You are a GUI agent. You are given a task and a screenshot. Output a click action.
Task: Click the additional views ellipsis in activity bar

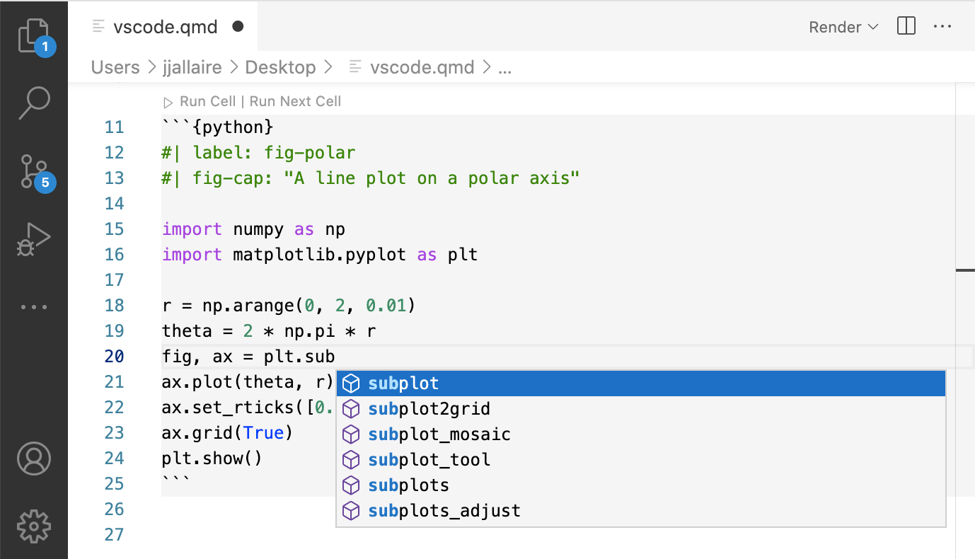33,306
